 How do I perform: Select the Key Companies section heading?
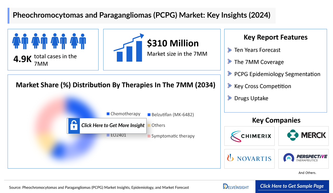coord(276,120)
